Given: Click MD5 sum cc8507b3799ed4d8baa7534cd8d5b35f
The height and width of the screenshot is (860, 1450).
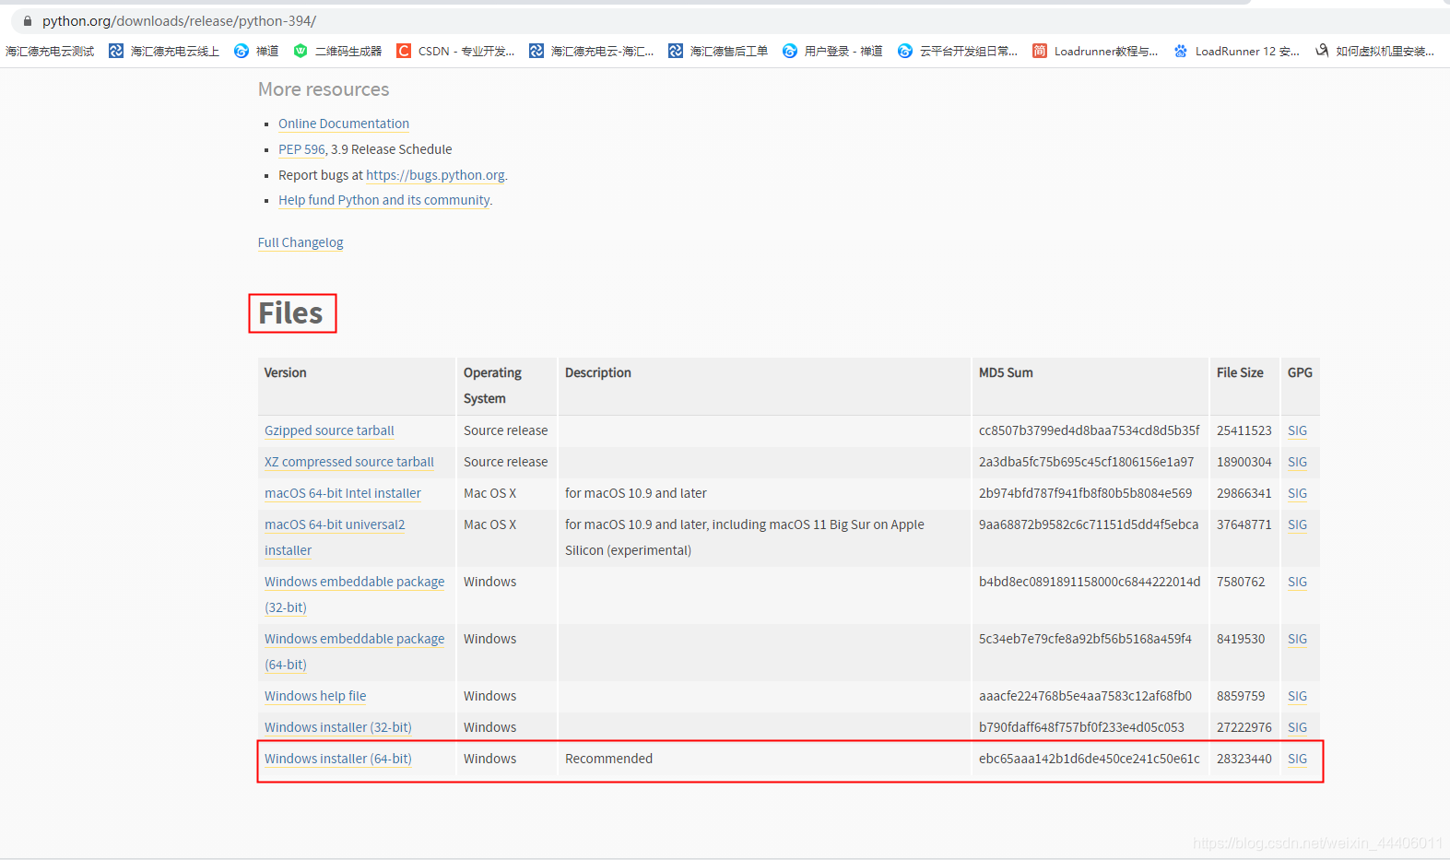Looking at the screenshot, I should (1090, 430).
